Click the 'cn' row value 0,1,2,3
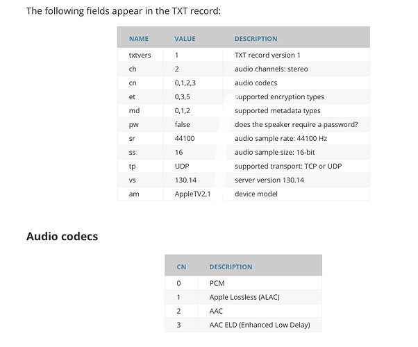 click(187, 83)
